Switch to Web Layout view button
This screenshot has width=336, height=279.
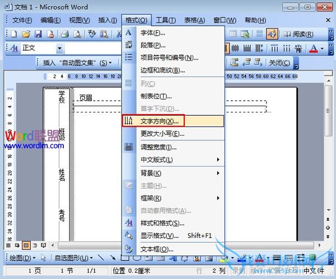pyautogui.click(x=17, y=245)
